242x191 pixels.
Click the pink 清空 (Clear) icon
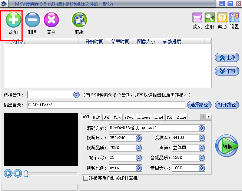point(51,20)
